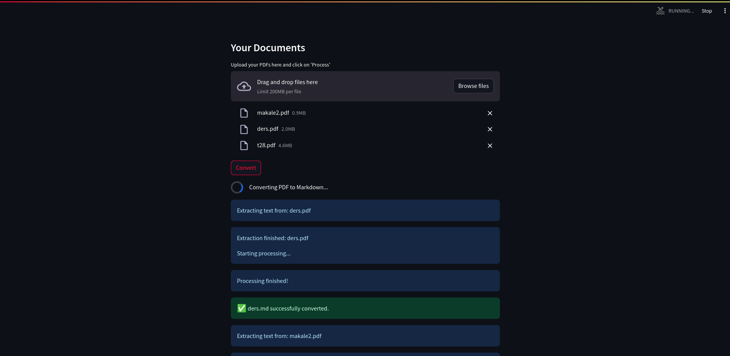Screen dimensions: 730x356
Task: Click Stop to halt the running script
Action: click(706, 11)
